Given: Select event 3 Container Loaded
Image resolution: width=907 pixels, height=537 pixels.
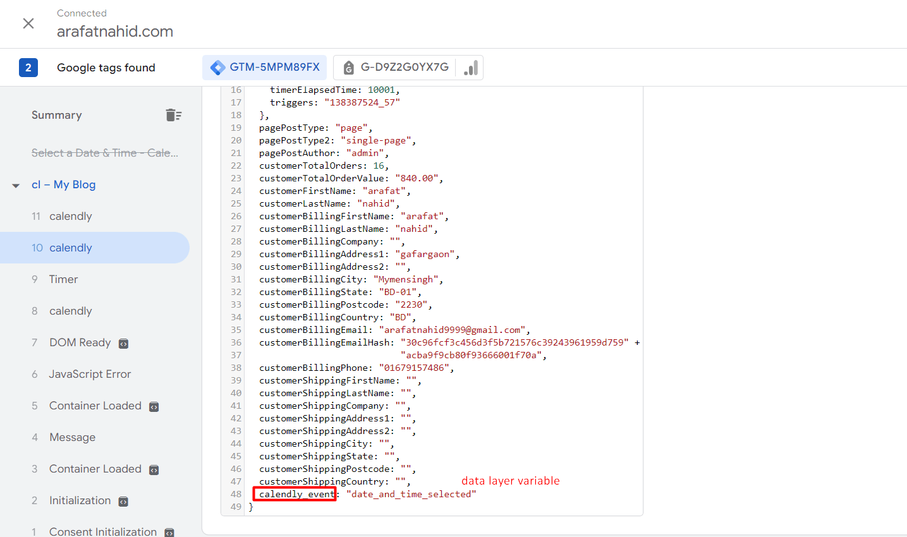Looking at the screenshot, I should 95,469.
